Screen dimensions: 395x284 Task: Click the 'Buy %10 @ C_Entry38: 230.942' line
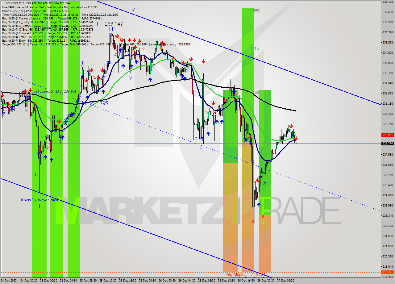(23, 22)
